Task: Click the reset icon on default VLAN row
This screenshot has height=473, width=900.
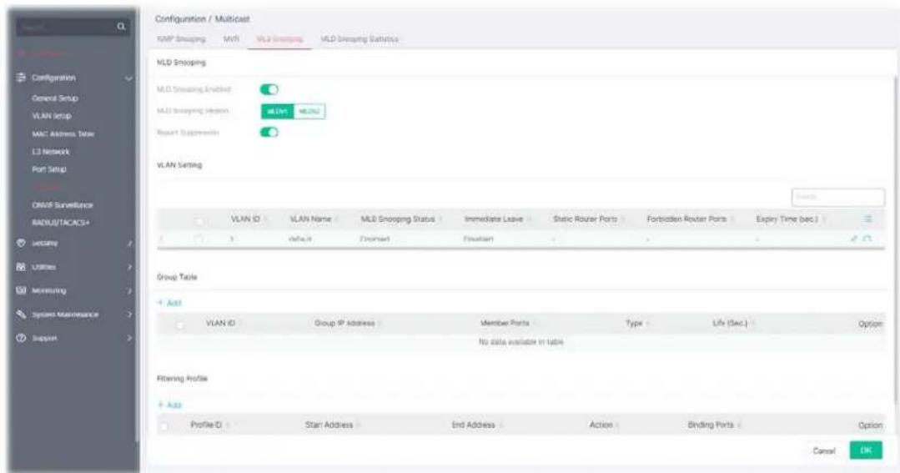Action: pos(867,239)
